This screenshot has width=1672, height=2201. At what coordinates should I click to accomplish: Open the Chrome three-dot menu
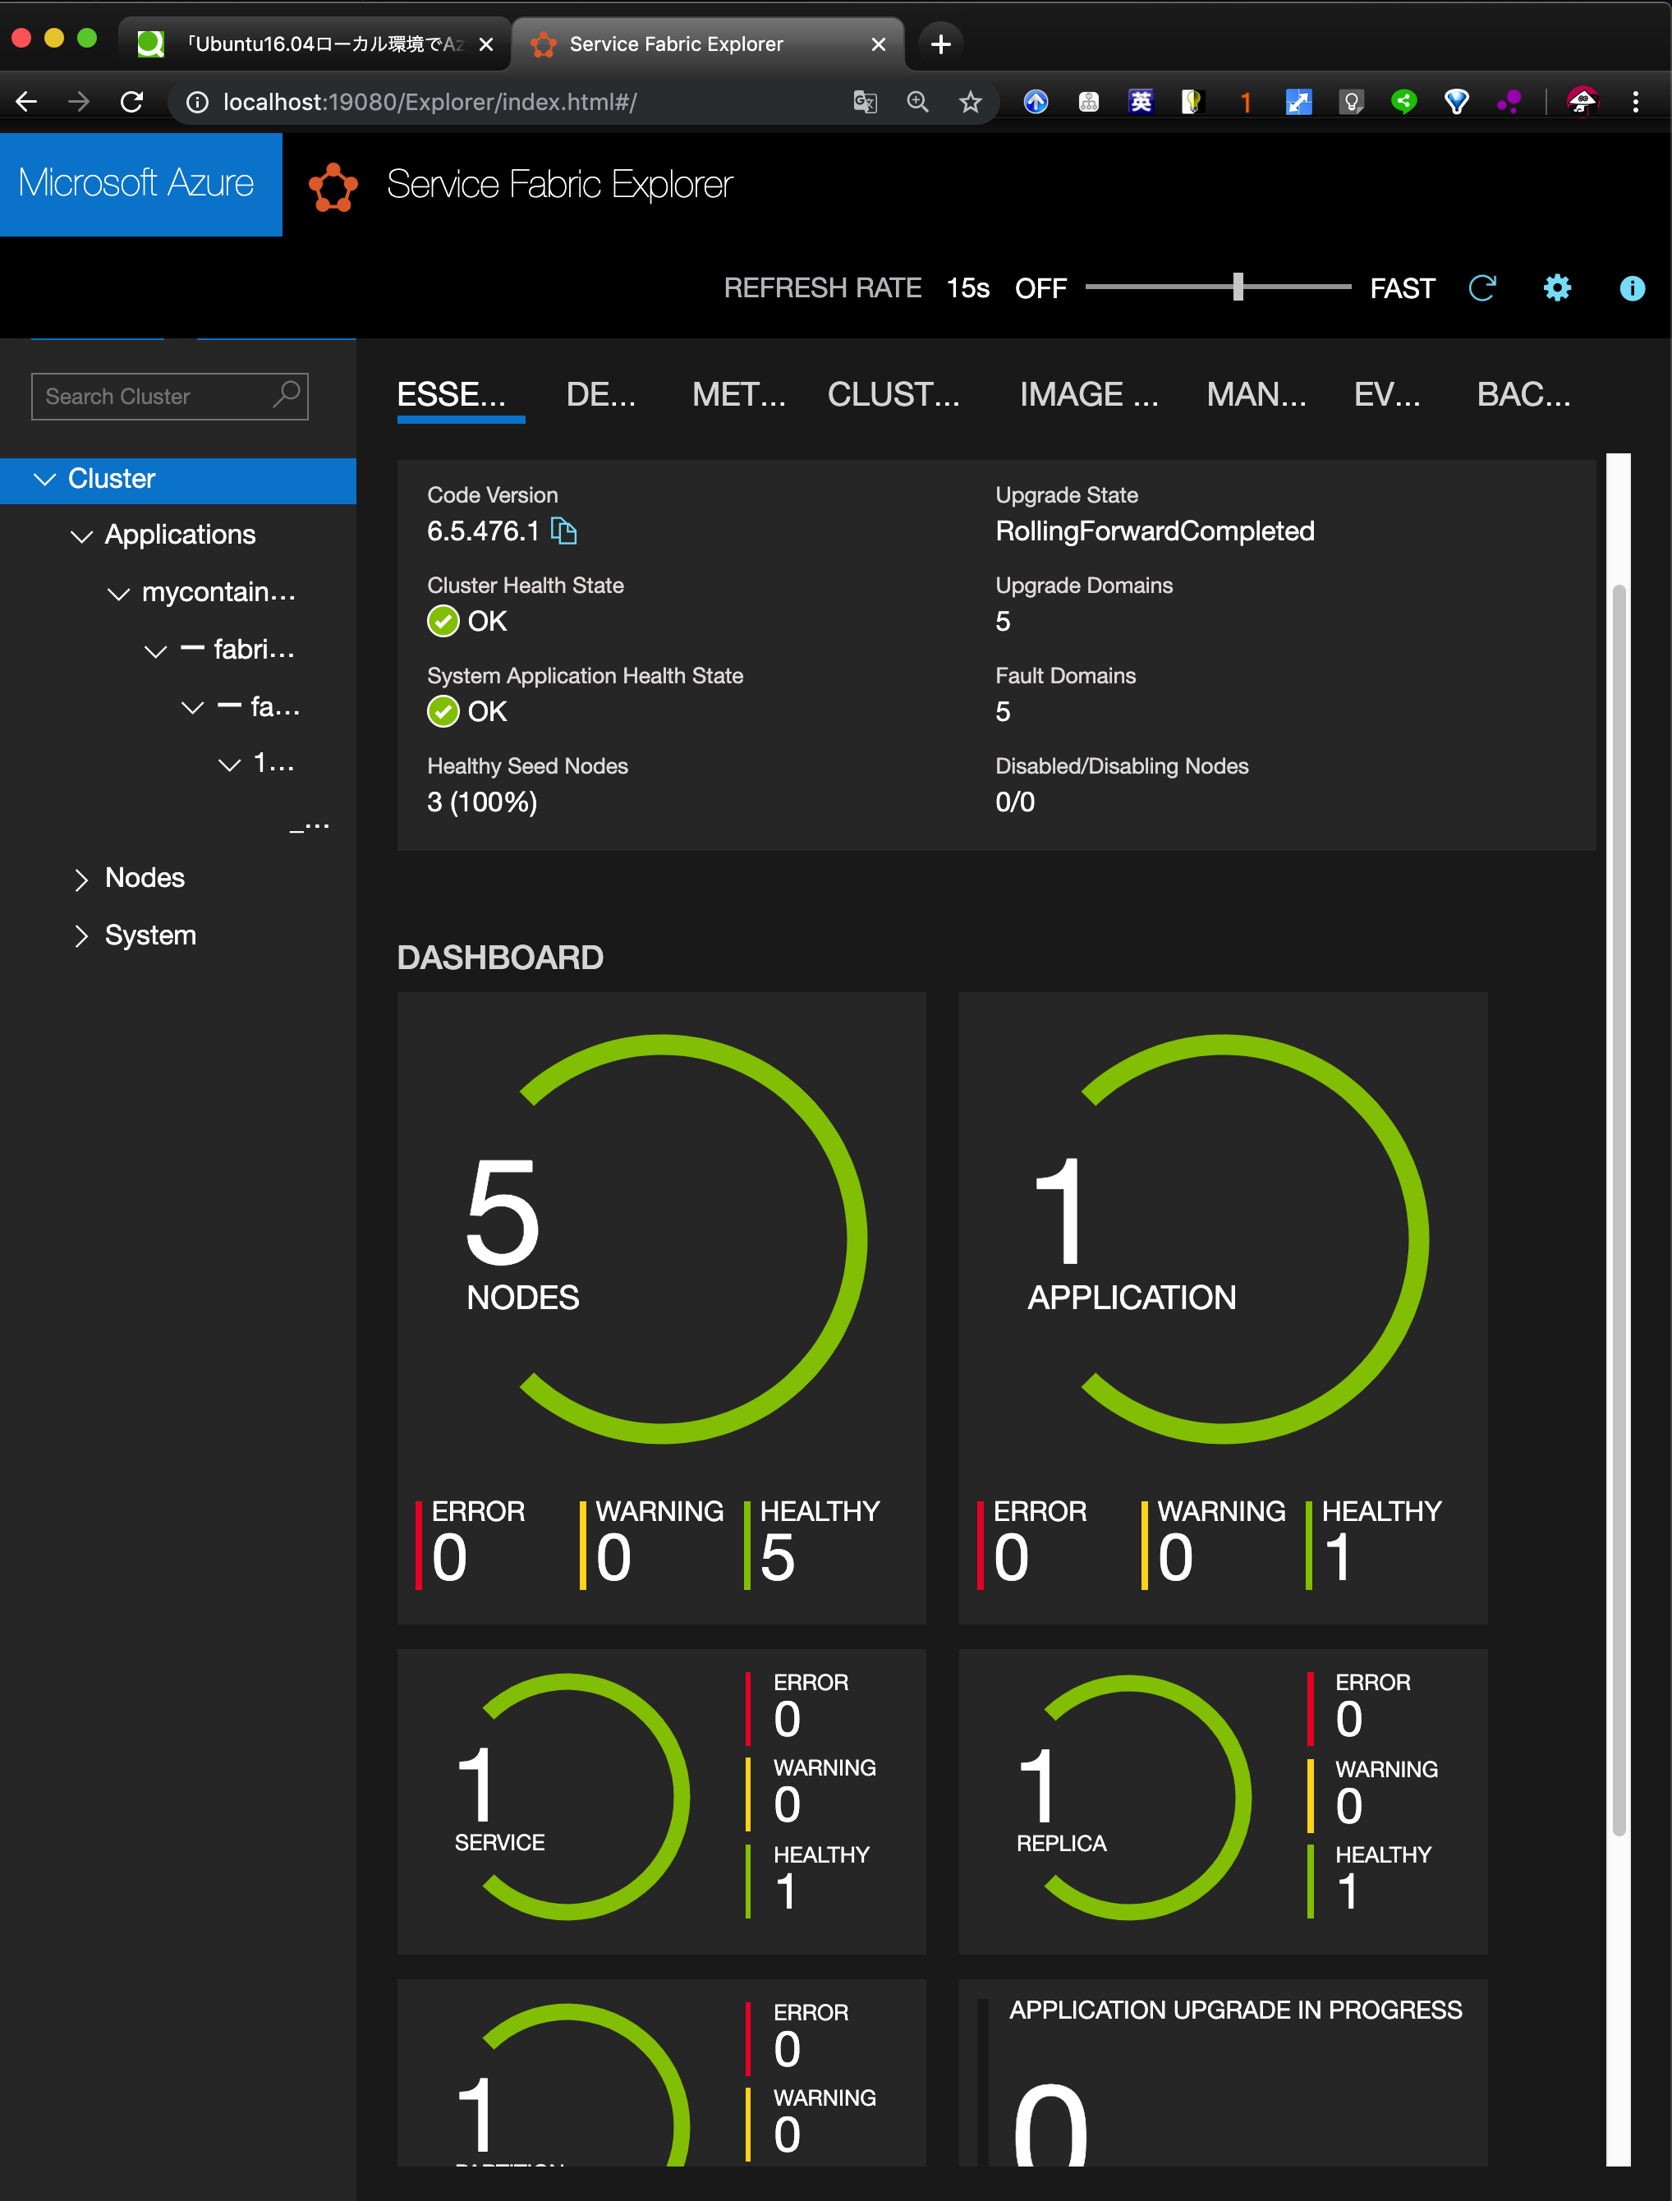coord(1635,102)
